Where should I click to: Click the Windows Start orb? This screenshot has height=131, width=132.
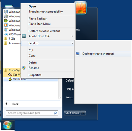point(7,125)
